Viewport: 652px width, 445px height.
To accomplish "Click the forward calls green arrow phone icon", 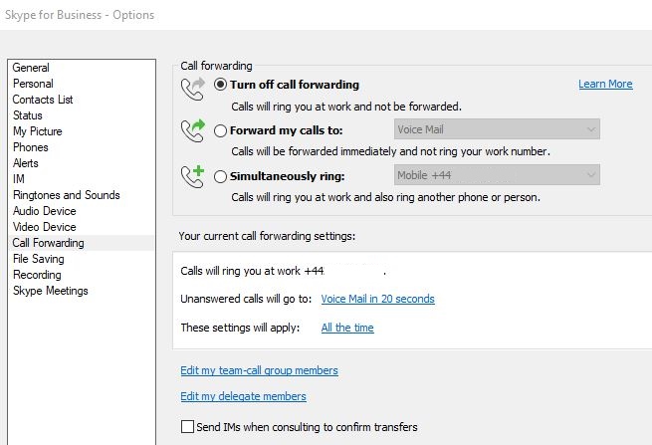I will click(192, 130).
